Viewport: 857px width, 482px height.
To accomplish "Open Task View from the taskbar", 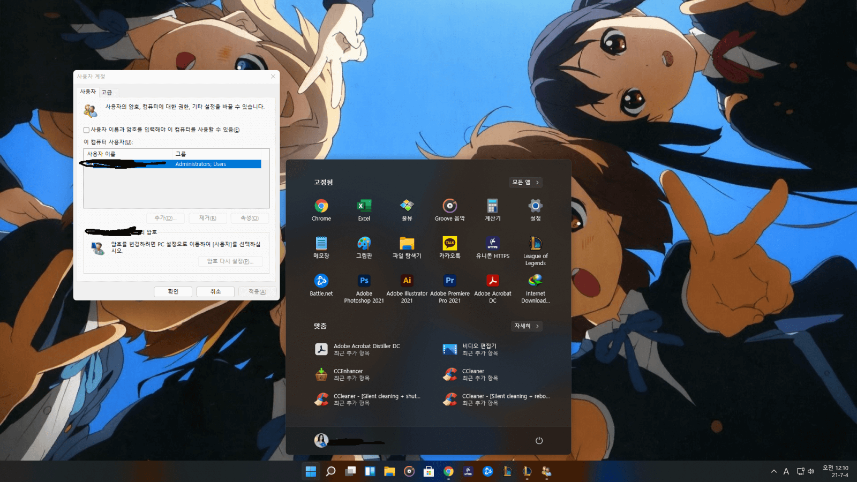I will (x=351, y=471).
